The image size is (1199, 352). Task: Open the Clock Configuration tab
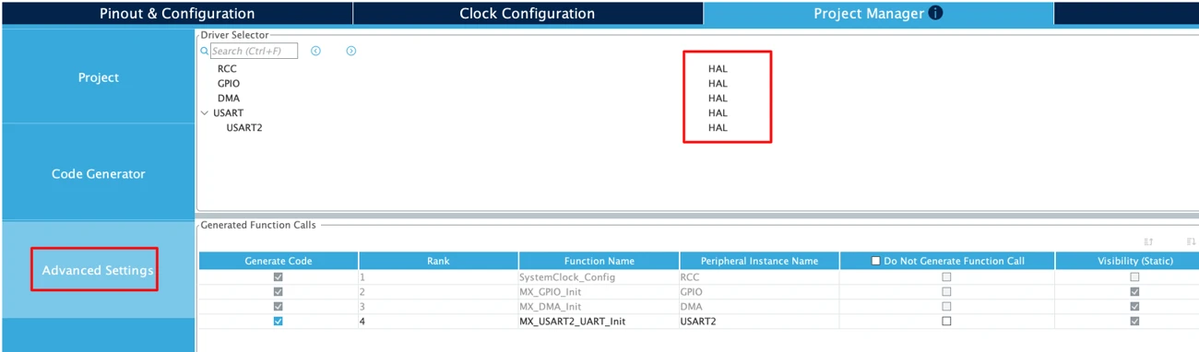(x=528, y=14)
